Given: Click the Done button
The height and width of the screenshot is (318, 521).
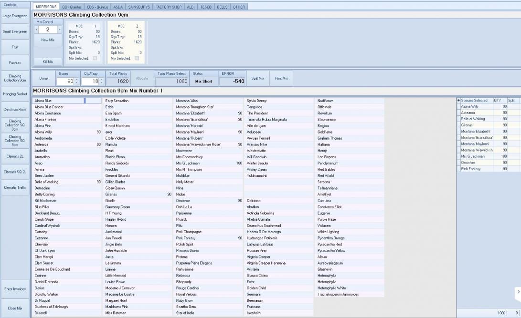Looking at the screenshot, I should coord(43,78).
